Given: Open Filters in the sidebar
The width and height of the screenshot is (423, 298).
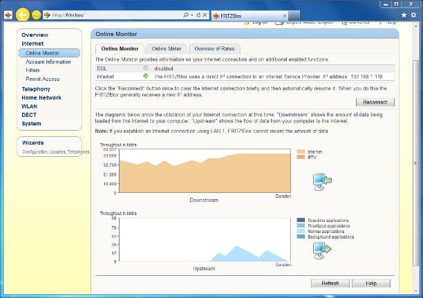Looking at the screenshot, I should tap(32, 71).
